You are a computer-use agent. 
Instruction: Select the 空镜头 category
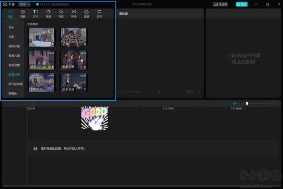pos(12,93)
